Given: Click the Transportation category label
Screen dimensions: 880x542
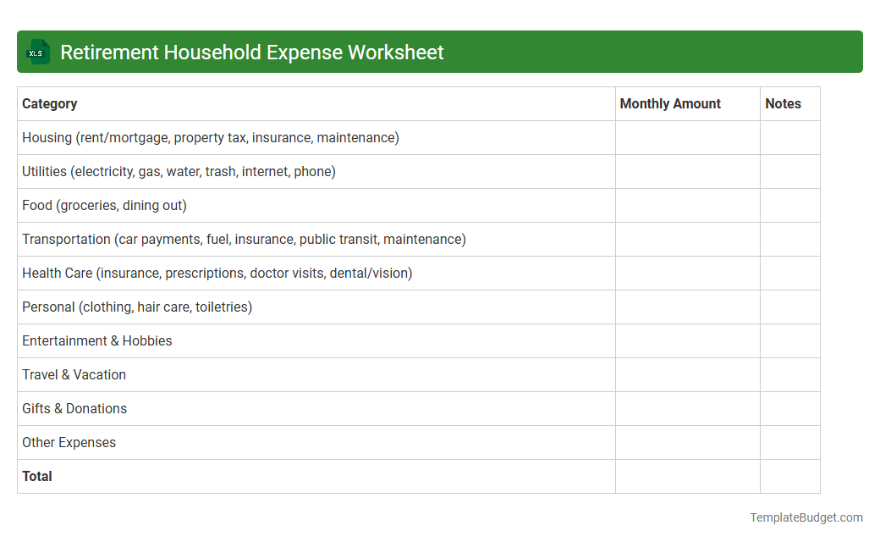Looking at the screenshot, I should [244, 239].
